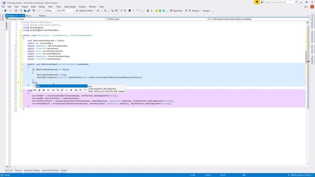
Task: Click the Navigate Backward toolbar icon
Action: [x=5, y=11]
